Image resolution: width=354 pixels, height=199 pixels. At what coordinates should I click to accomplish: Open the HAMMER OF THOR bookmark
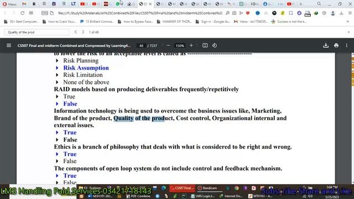pyautogui.click(x=174, y=22)
